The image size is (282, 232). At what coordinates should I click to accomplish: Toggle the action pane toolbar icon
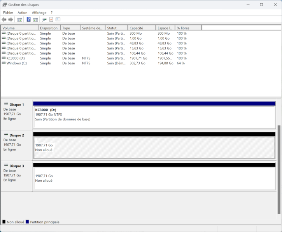[x=35, y=19]
